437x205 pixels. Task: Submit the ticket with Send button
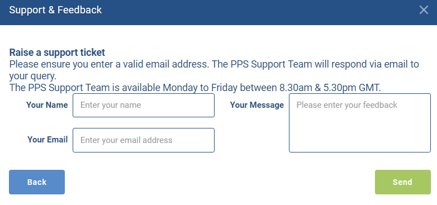[403, 182]
